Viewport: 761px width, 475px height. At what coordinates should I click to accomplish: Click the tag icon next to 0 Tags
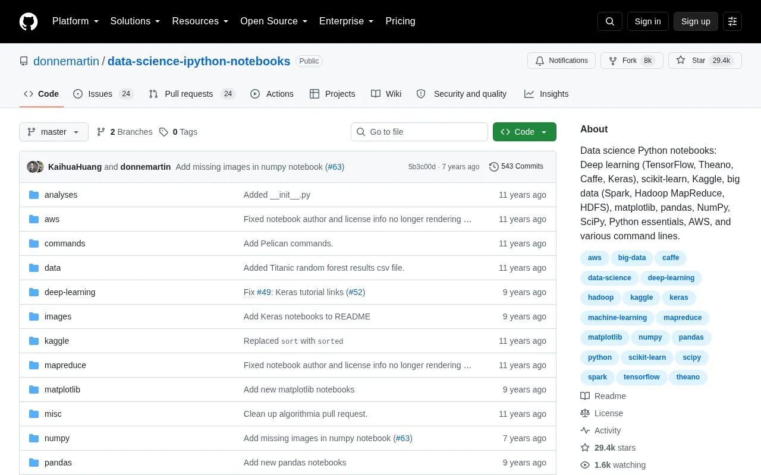click(163, 132)
